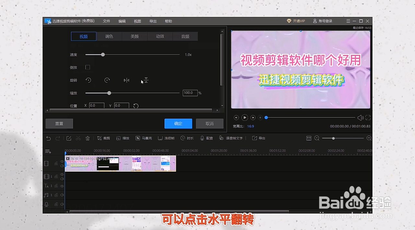Open the 帮助 help menu
This screenshot has height=230, width=415.
pos(168,21)
